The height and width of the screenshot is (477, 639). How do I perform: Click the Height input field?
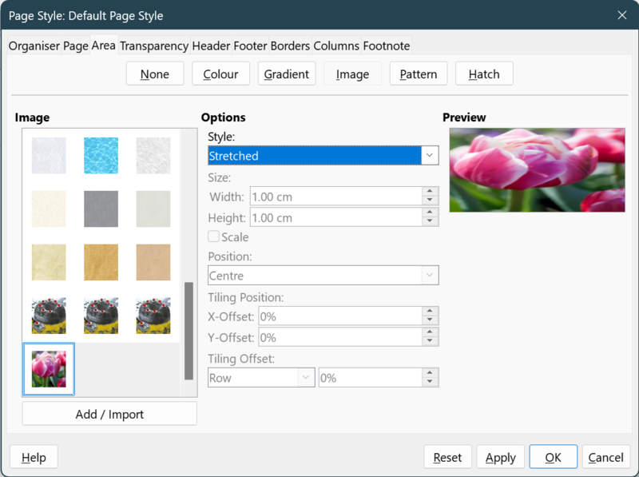coord(335,217)
